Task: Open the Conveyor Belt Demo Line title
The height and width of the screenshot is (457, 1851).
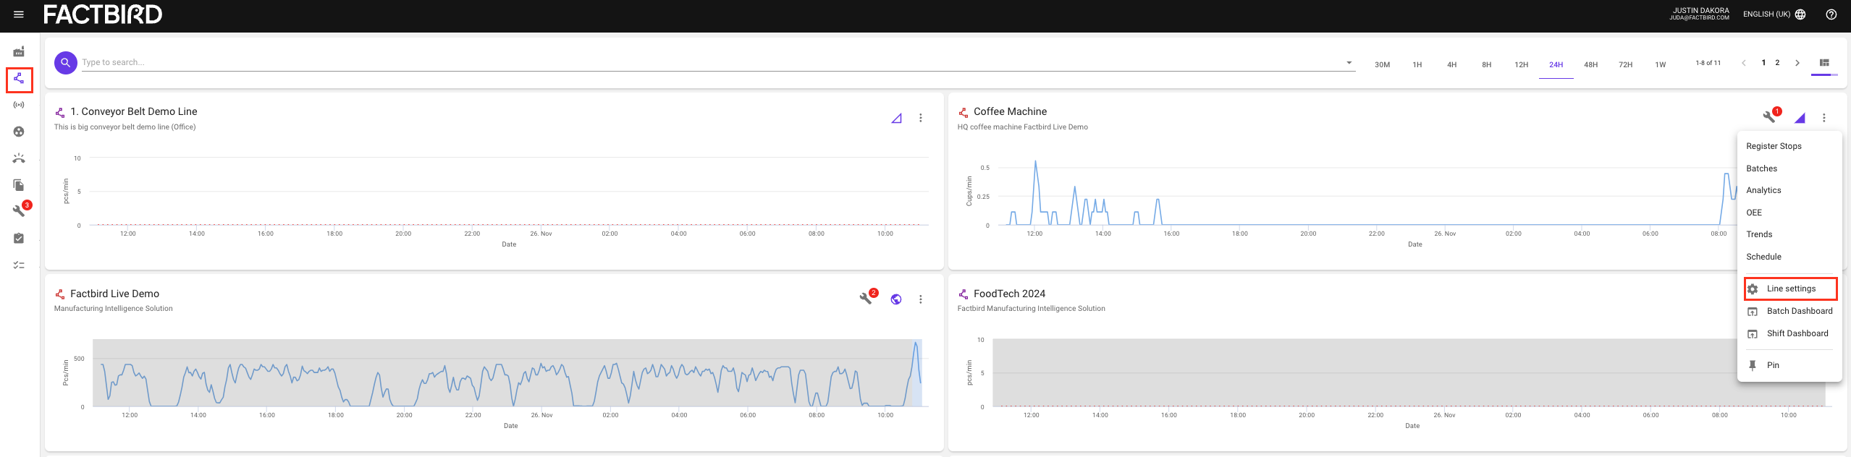Action: tap(133, 111)
